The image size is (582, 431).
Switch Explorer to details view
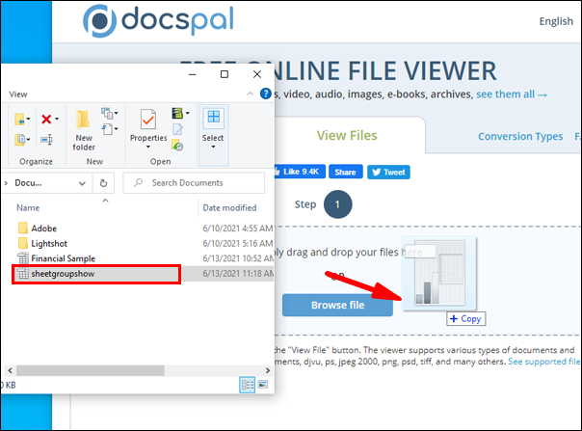coord(248,385)
